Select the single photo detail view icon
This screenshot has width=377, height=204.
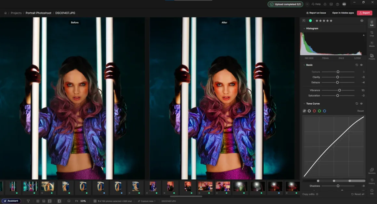[49, 201]
